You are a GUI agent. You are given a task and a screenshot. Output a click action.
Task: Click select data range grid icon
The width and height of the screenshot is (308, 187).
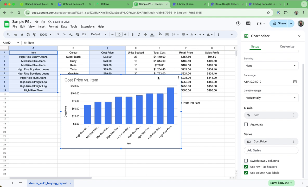click(295, 82)
